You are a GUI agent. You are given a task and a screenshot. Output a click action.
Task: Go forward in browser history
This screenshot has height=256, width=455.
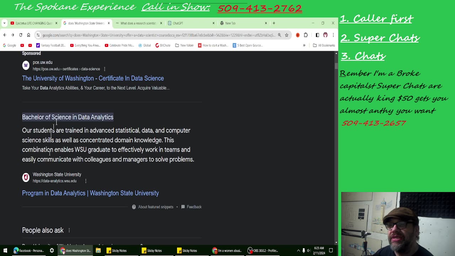pos(12,35)
